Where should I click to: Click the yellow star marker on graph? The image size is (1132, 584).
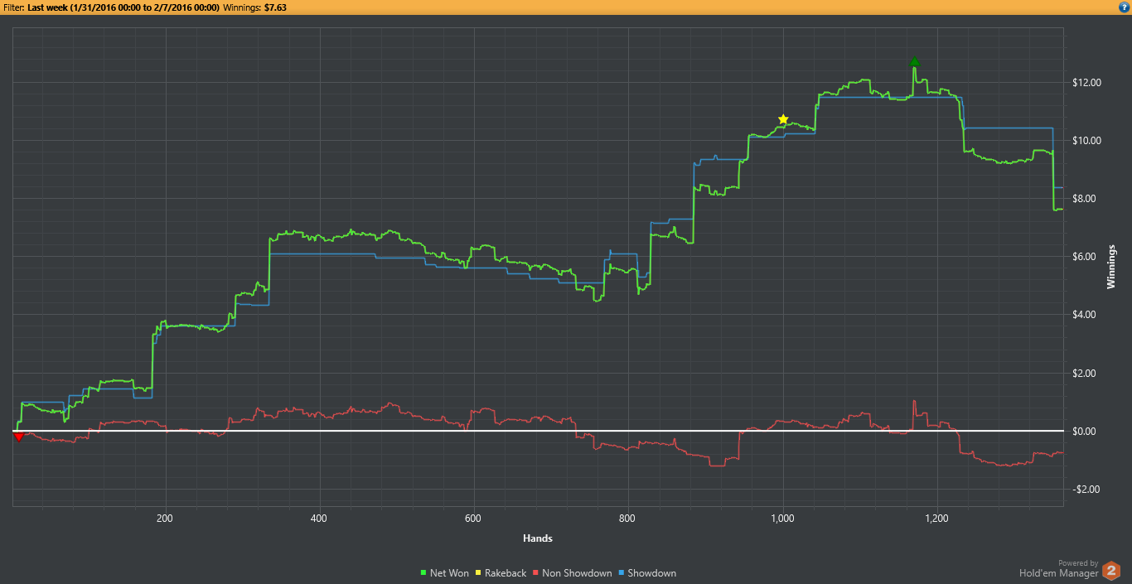tap(783, 119)
